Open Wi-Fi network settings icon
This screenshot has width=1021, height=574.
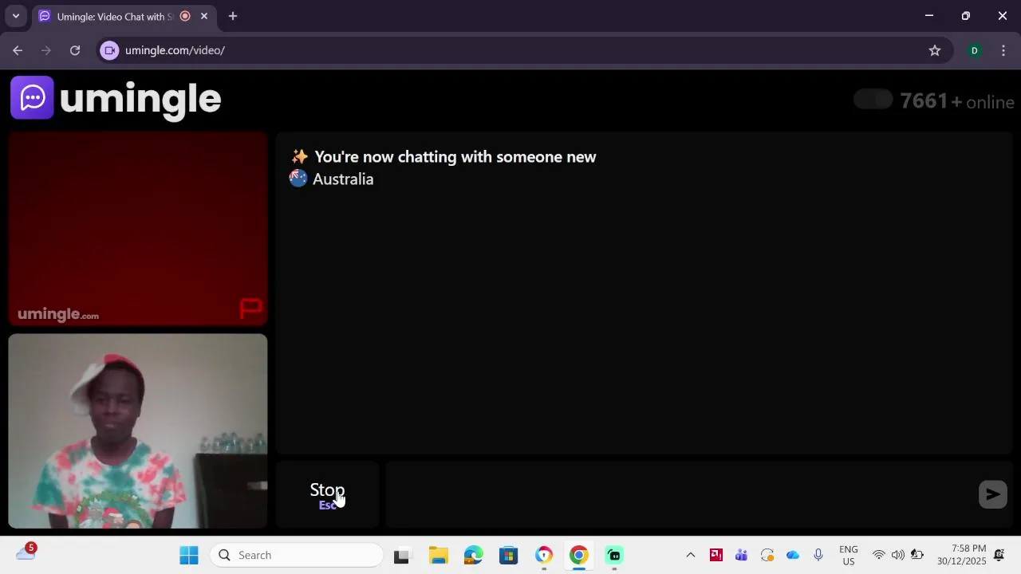click(x=879, y=555)
